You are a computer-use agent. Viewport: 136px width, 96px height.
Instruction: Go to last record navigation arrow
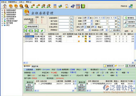click(x=37, y=31)
